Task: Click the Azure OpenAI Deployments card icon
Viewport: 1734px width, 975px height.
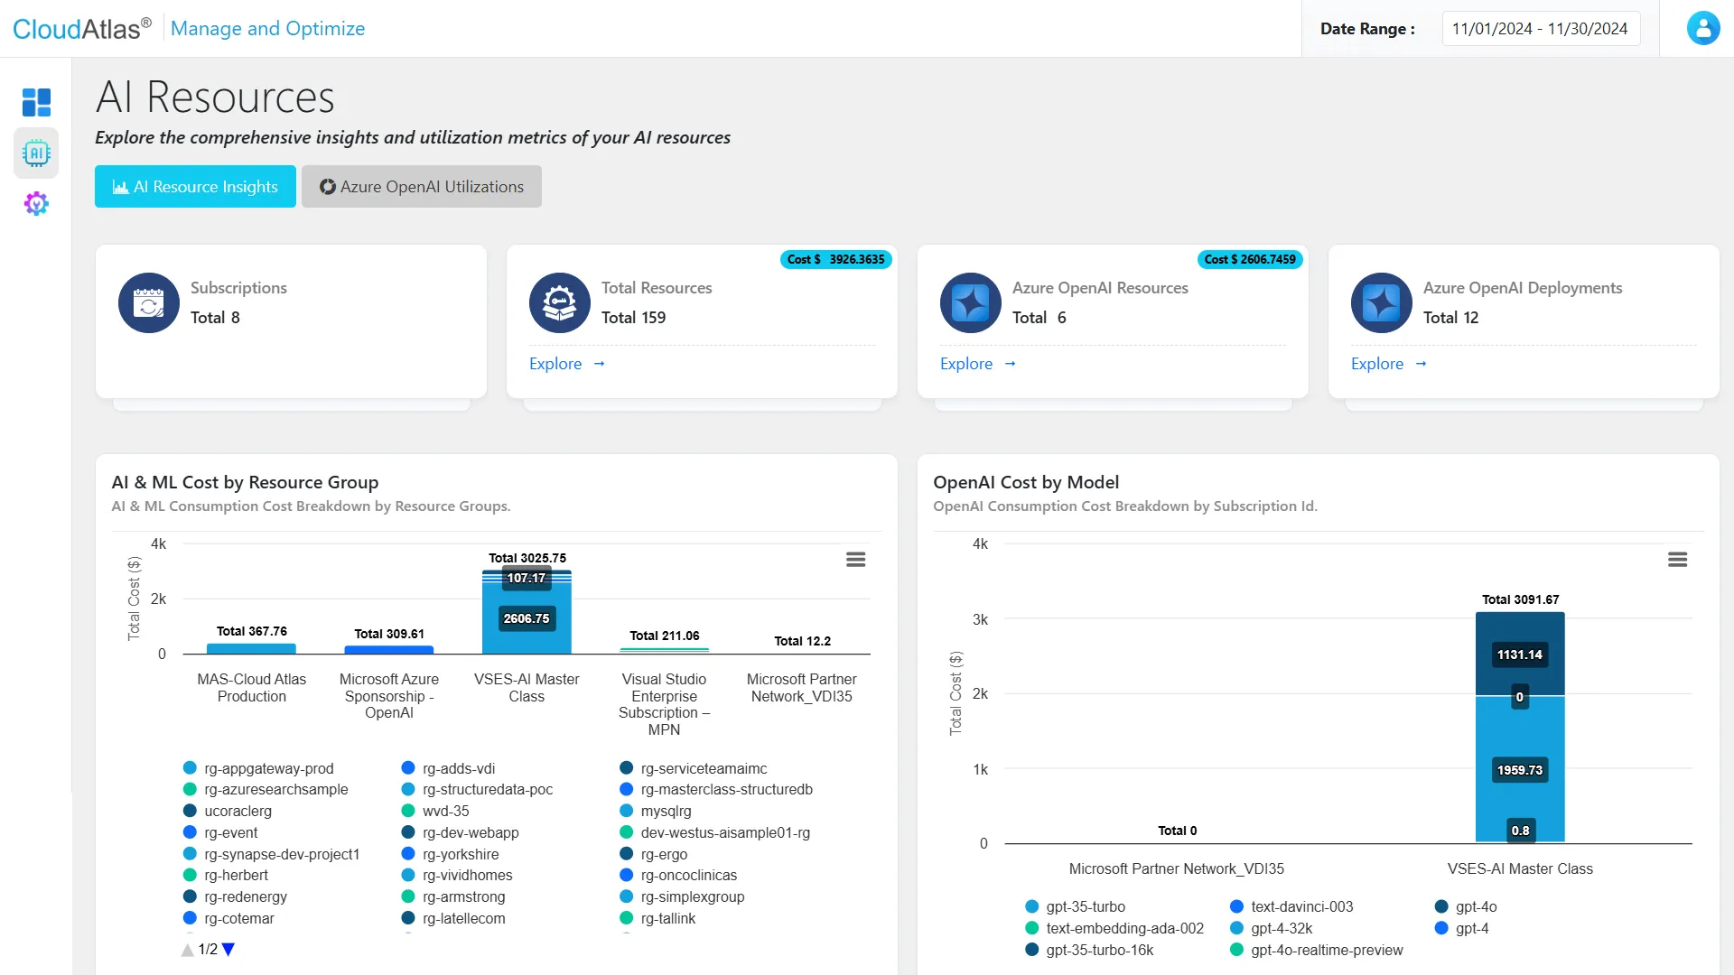Action: point(1381,303)
